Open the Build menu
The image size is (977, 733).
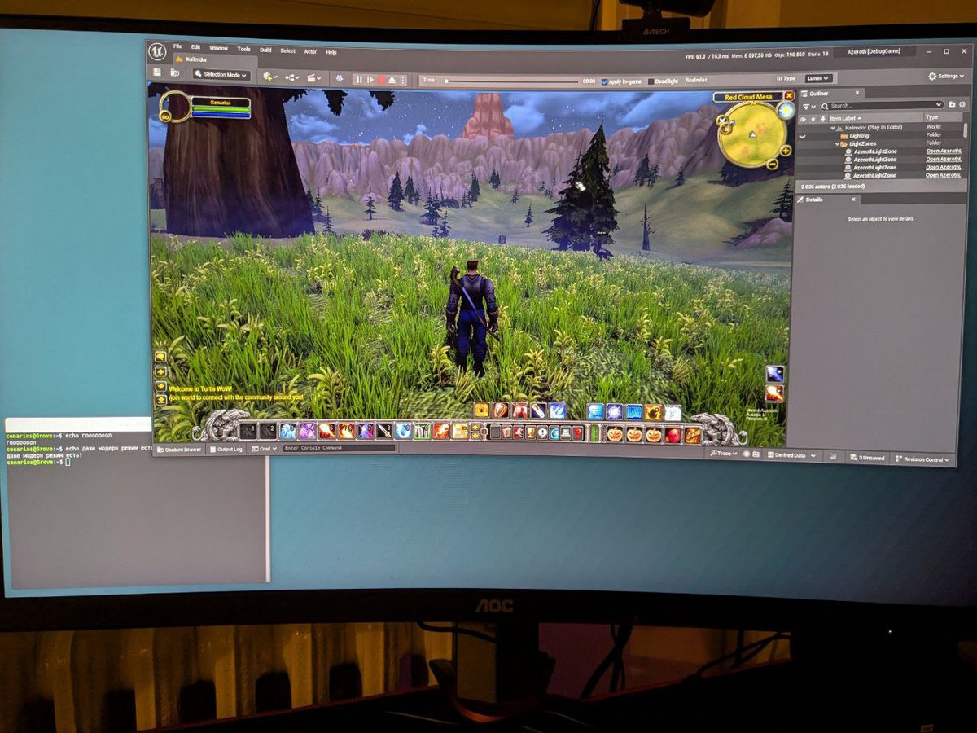pyautogui.click(x=265, y=50)
